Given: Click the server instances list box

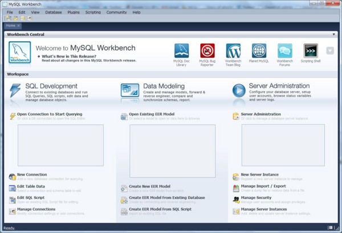Looking at the screenshot, I should click(283, 145).
